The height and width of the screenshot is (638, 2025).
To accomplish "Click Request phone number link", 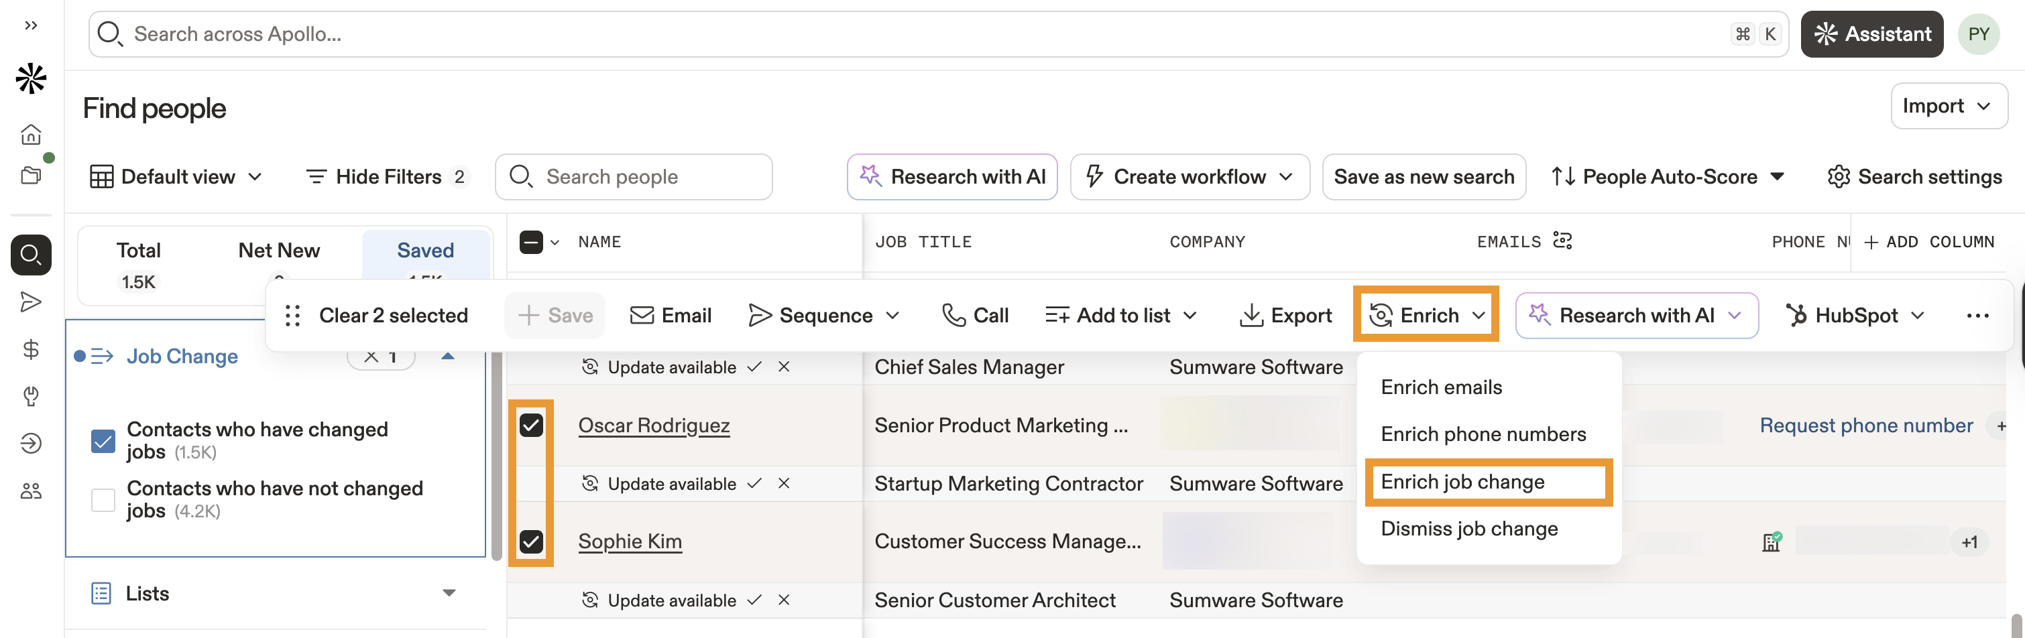I will click(x=1865, y=426).
